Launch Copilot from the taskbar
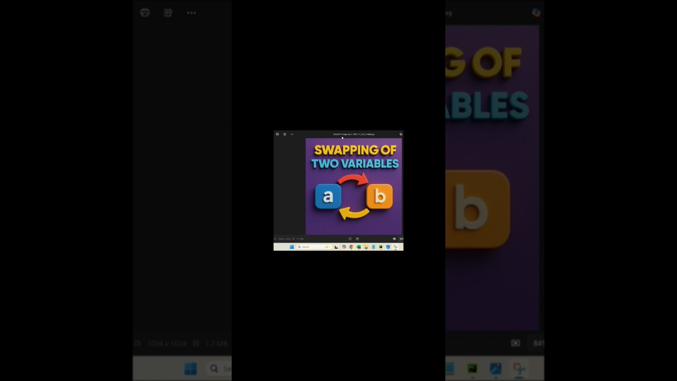 point(344,247)
